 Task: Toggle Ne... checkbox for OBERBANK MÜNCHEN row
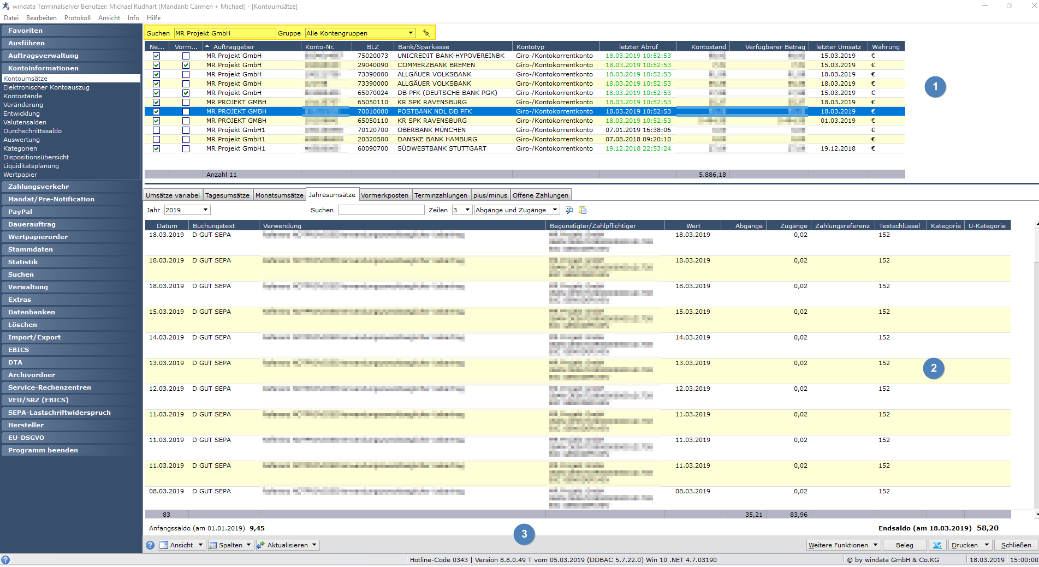157,130
